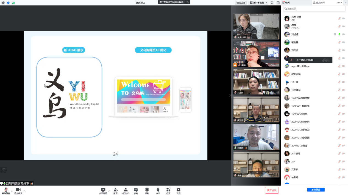This screenshot has width=348, height=195.
Task: Toggle the muted mic icon for 194060414高佳杨
Action: click(x=339, y=106)
